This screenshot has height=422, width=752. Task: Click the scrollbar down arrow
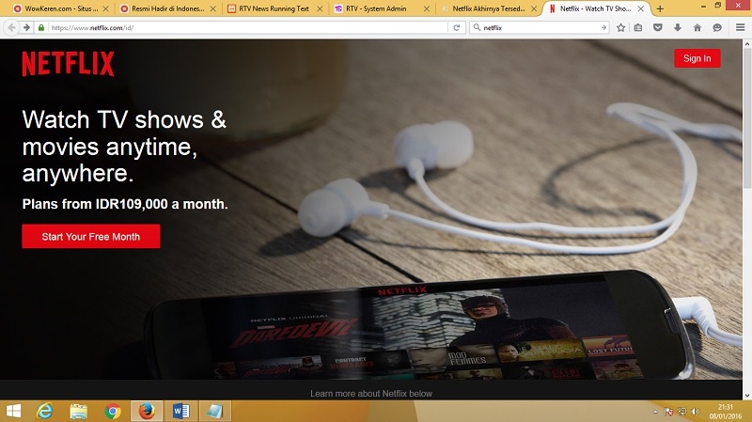(x=746, y=395)
